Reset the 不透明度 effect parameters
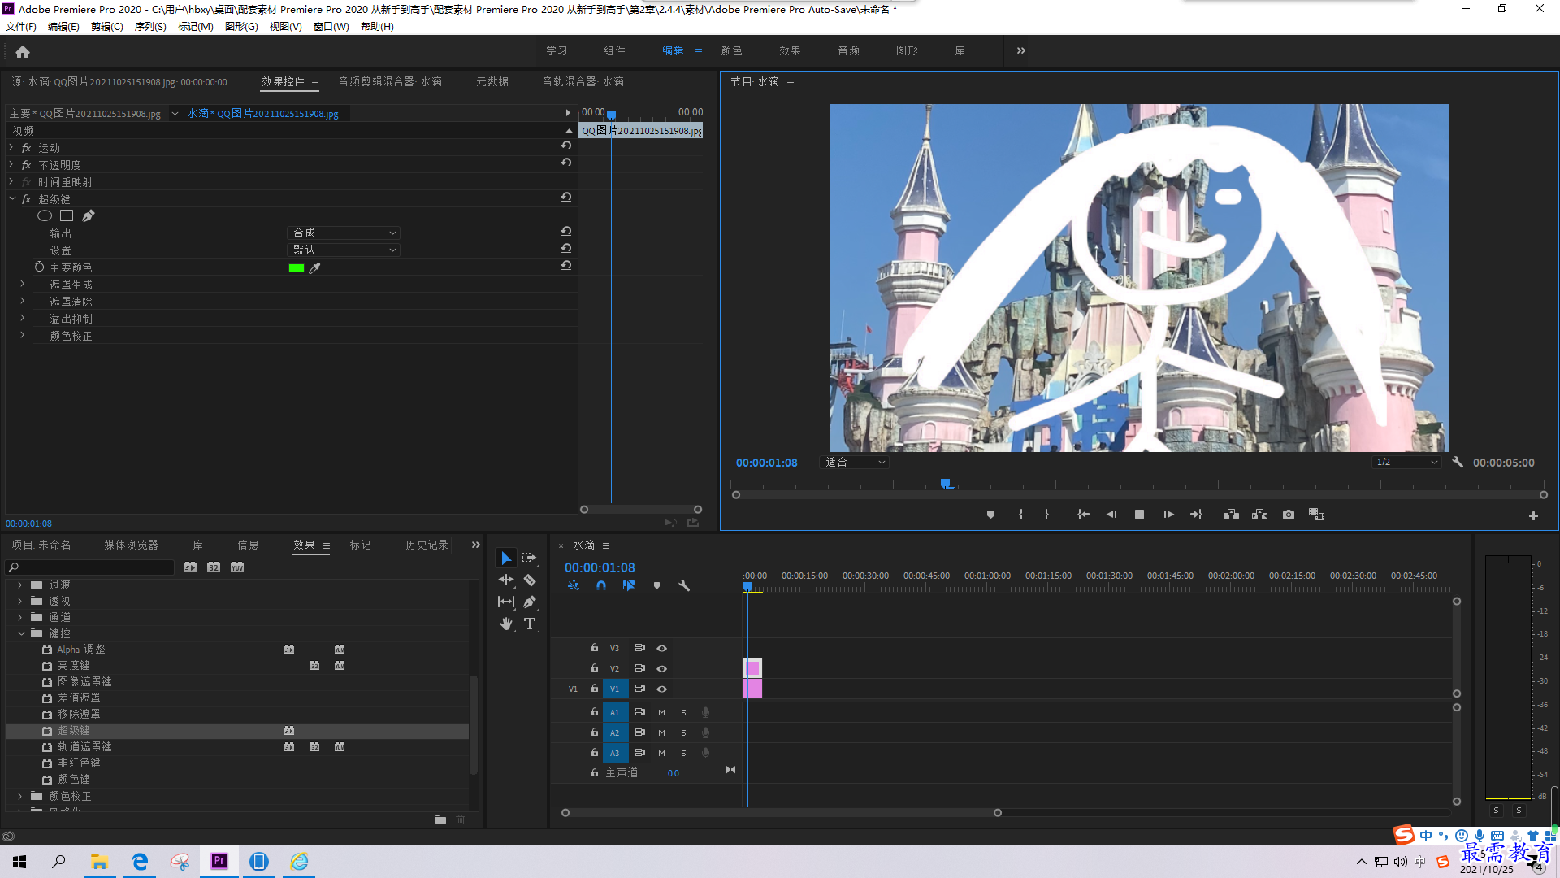Image resolution: width=1560 pixels, height=878 pixels. pyautogui.click(x=566, y=163)
